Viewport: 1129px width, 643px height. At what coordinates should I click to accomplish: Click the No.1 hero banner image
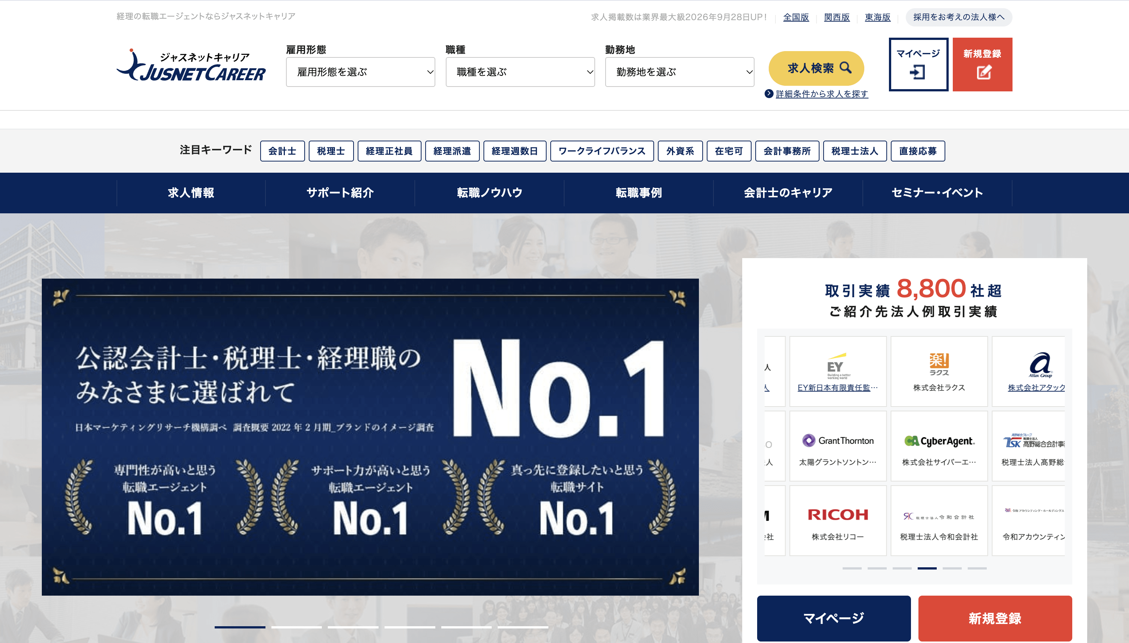pyautogui.click(x=370, y=437)
